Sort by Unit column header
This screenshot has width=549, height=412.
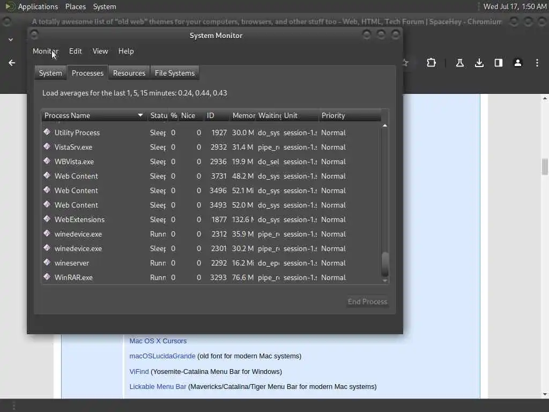[x=300, y=115]
